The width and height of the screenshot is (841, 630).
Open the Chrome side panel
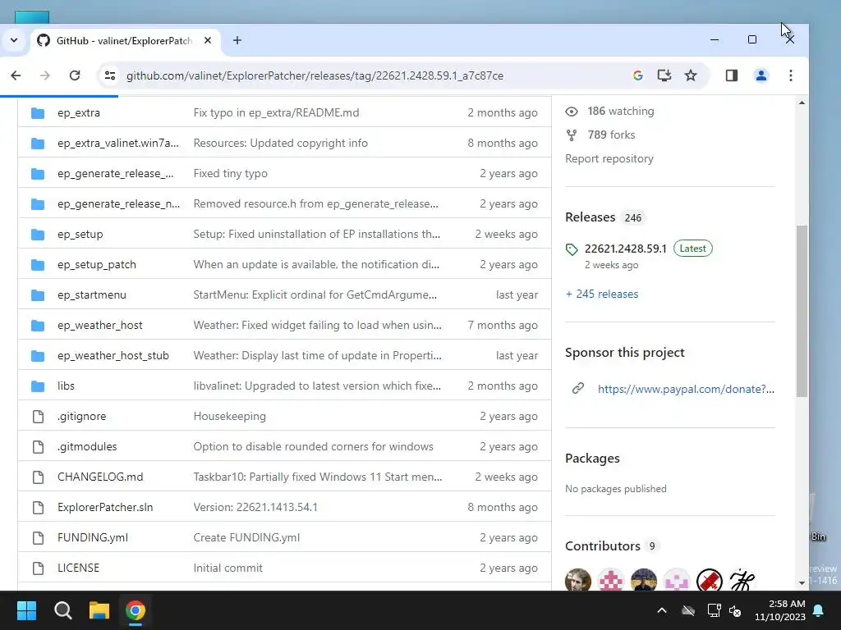click(x=732, y=75)
